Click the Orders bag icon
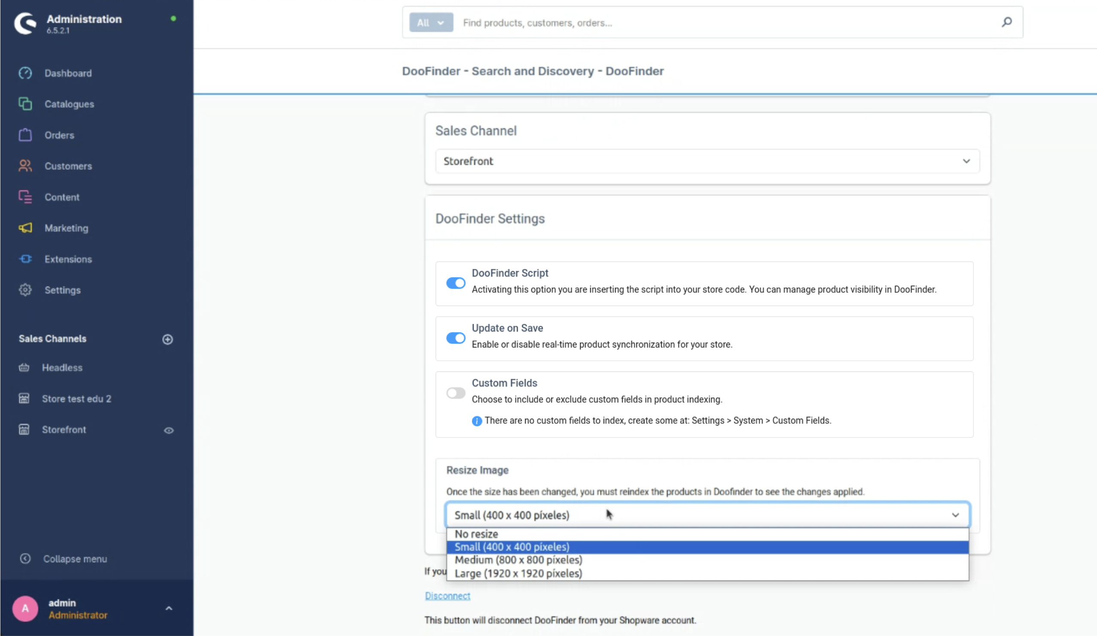 25,135
